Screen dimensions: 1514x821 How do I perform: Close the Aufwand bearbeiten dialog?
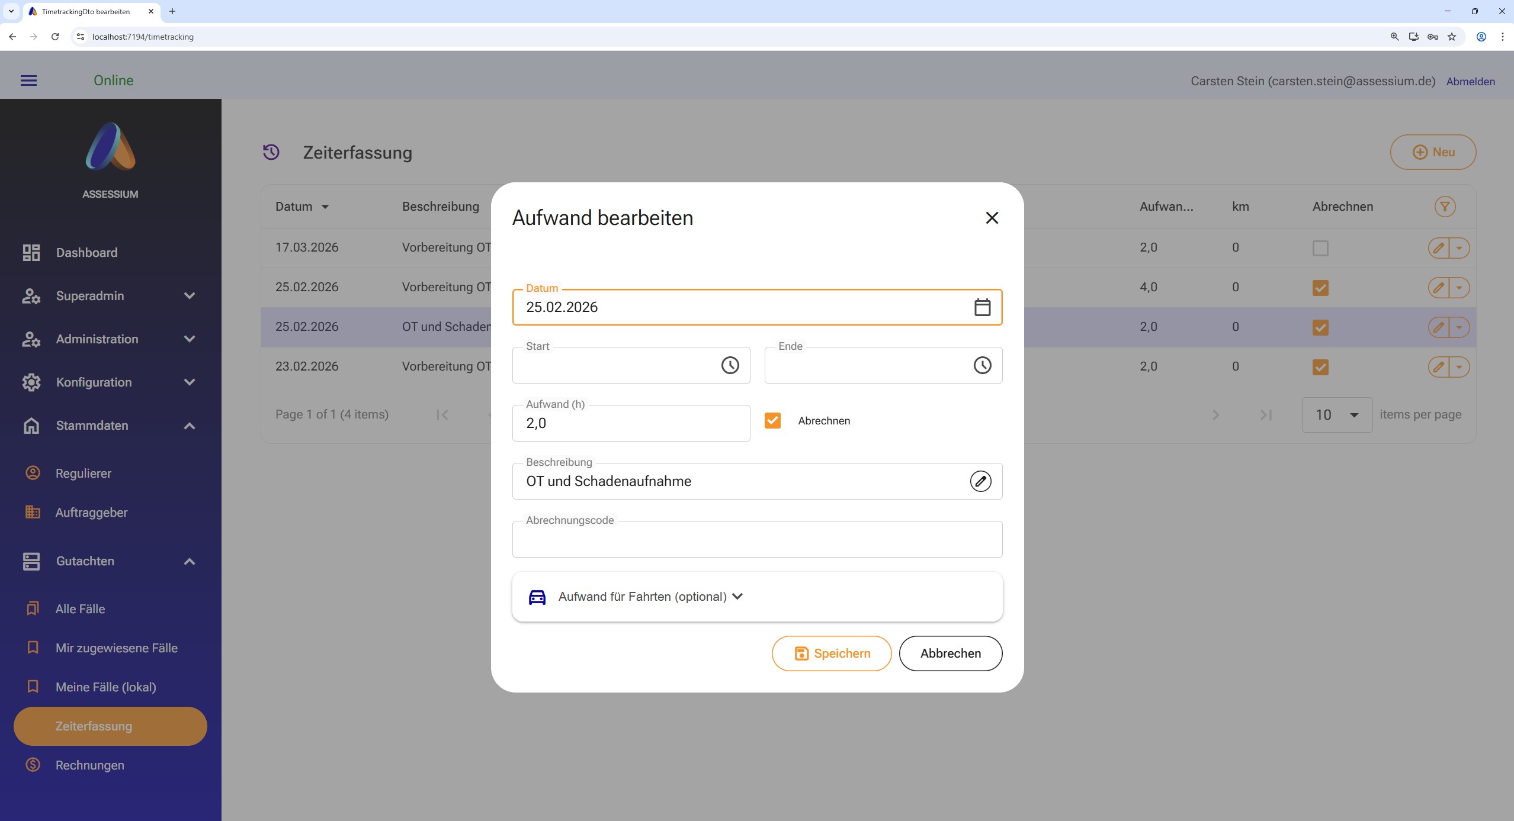pyautogui.click(x=992, y=218)
